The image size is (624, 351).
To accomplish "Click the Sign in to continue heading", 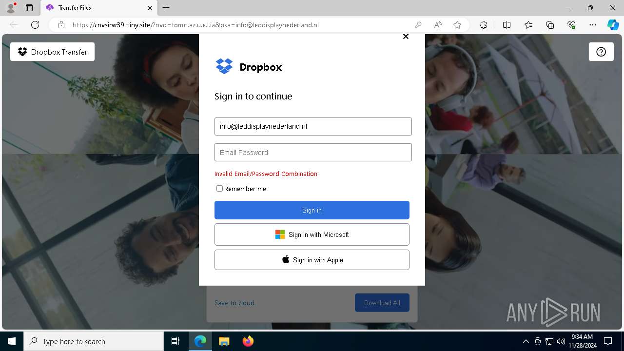I will click(253, 97).
